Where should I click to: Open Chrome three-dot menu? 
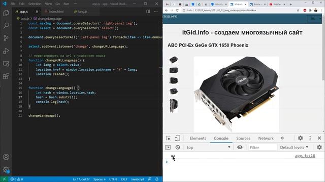pyautogui.click(x=321, y=10)
